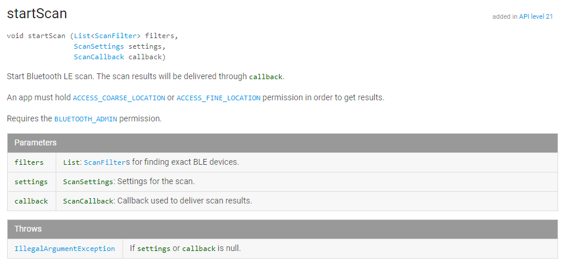Viewport: 564px width, 268px height.
Task: Open the API level 21 link
Action: pos(535,17)
